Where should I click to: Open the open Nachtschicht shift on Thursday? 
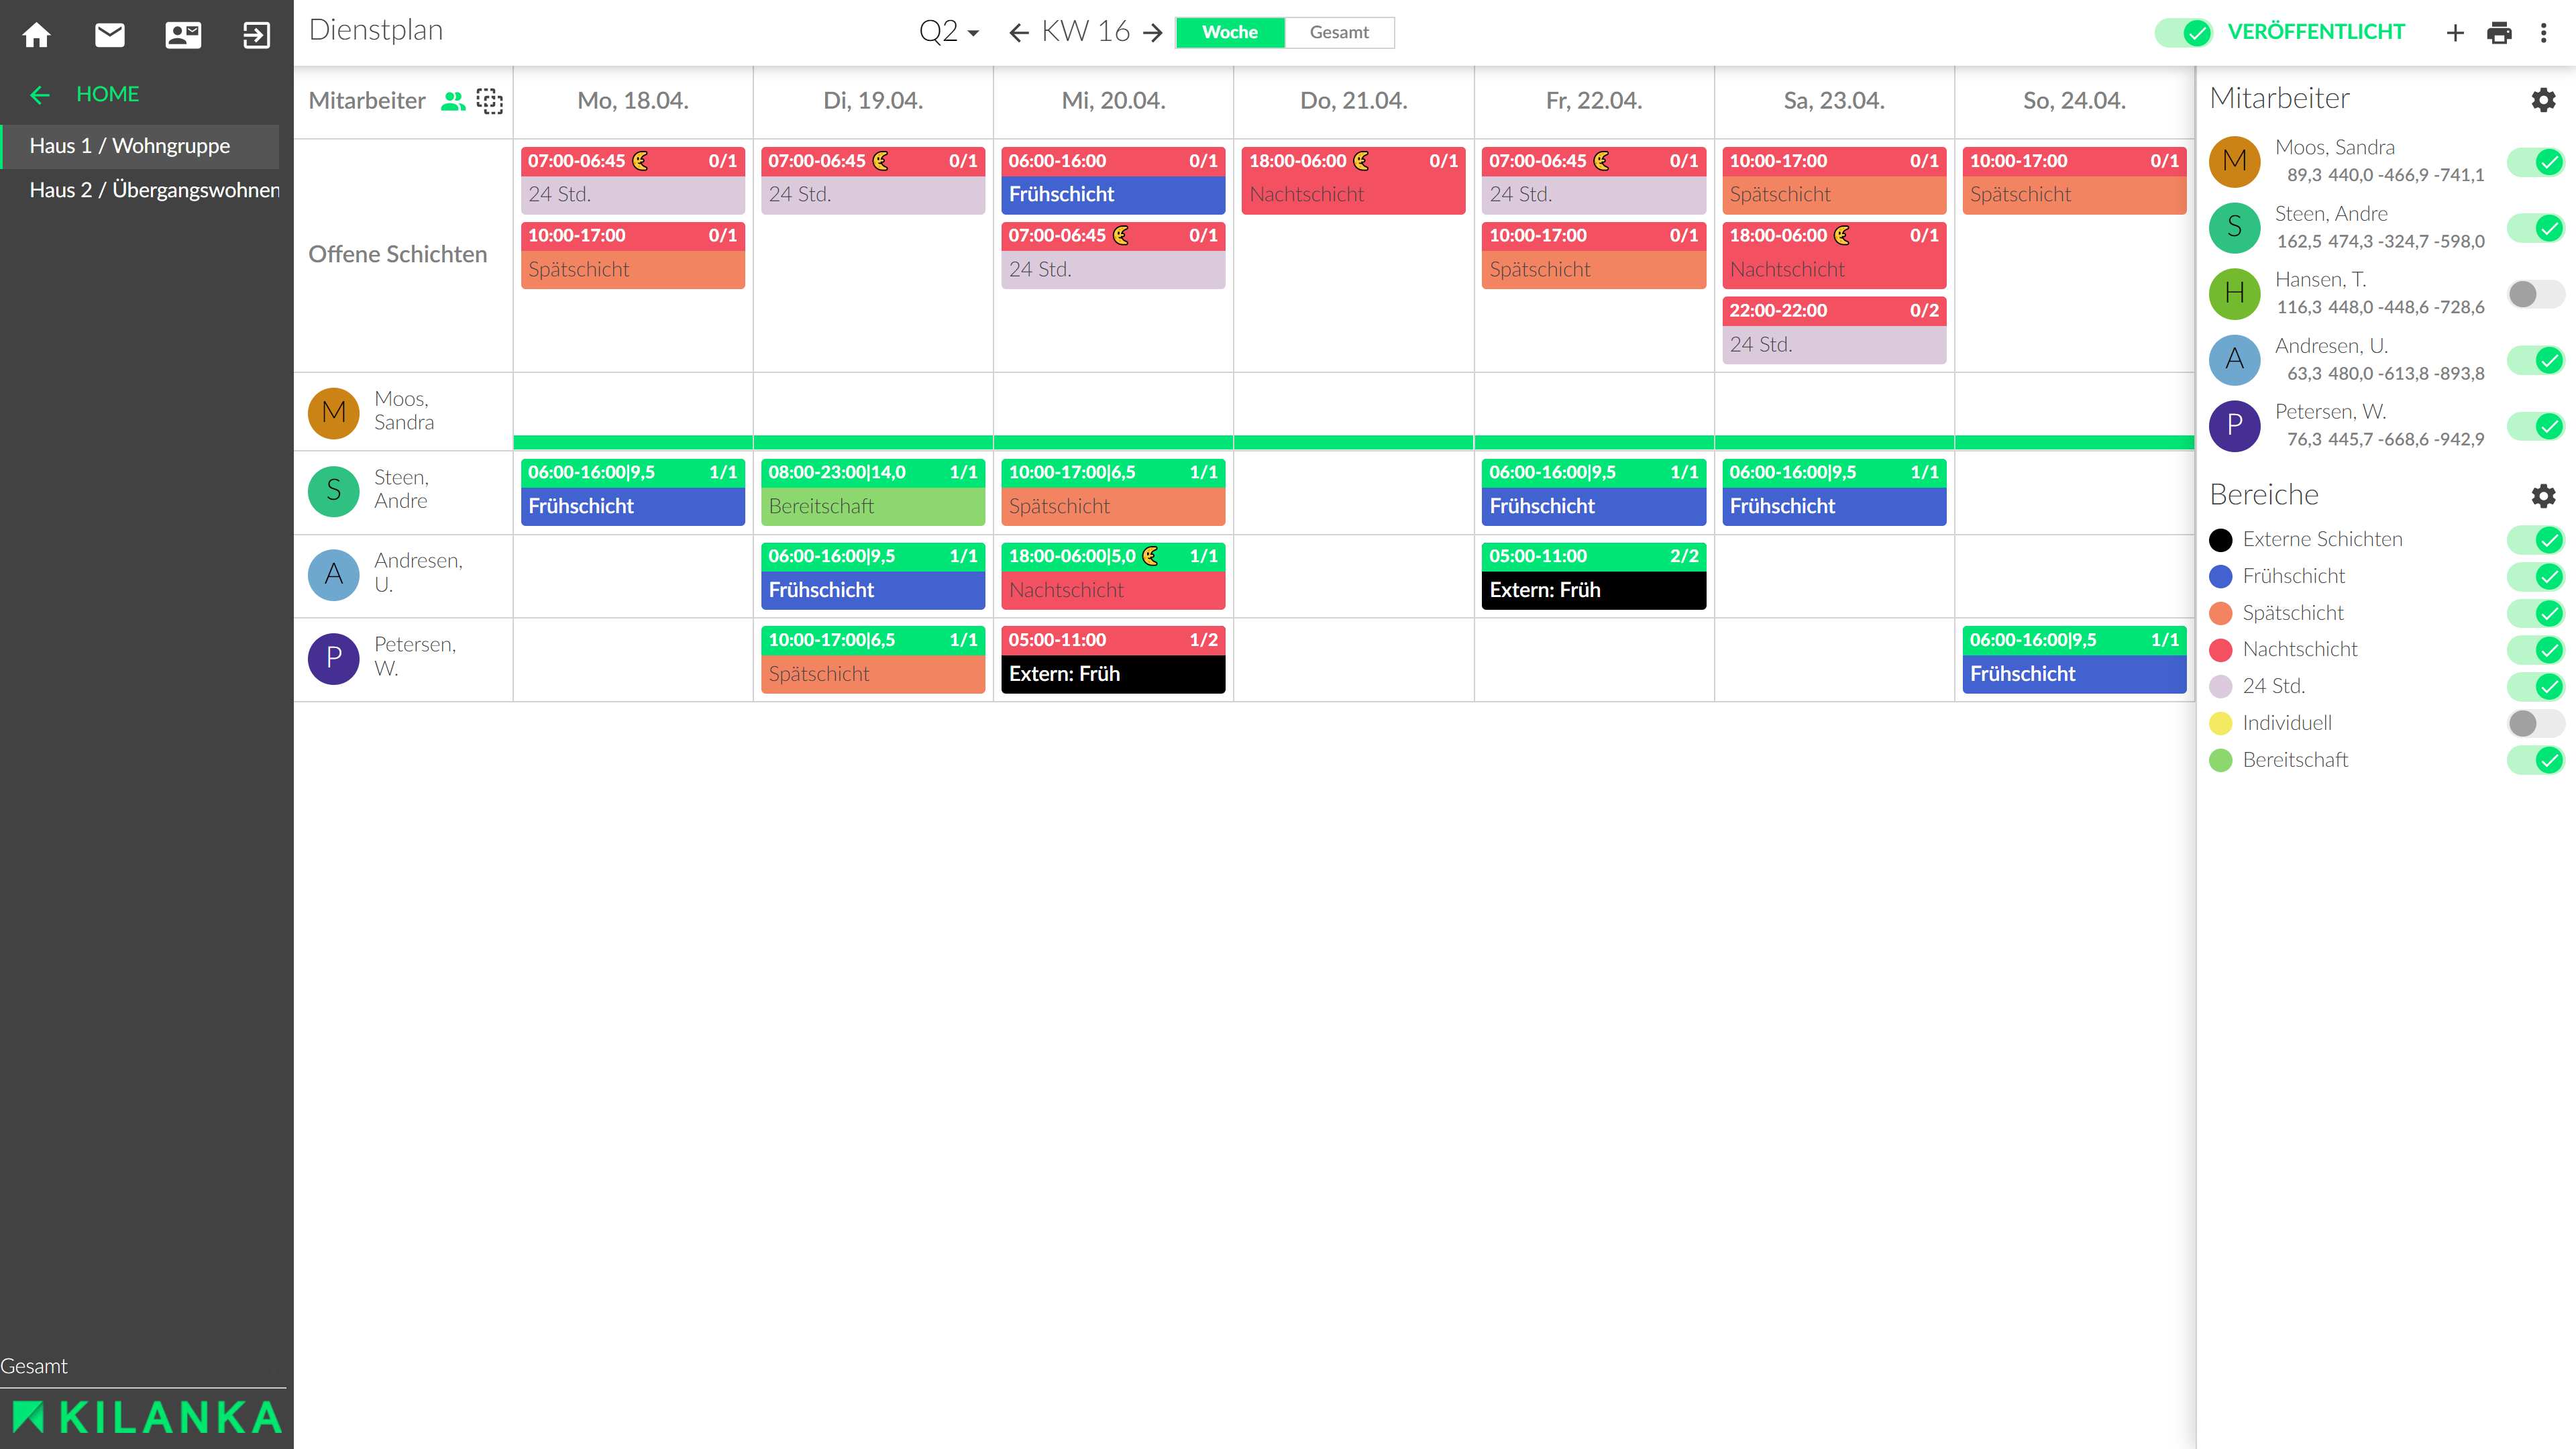pyautogui.click(x=1353, y=180)
